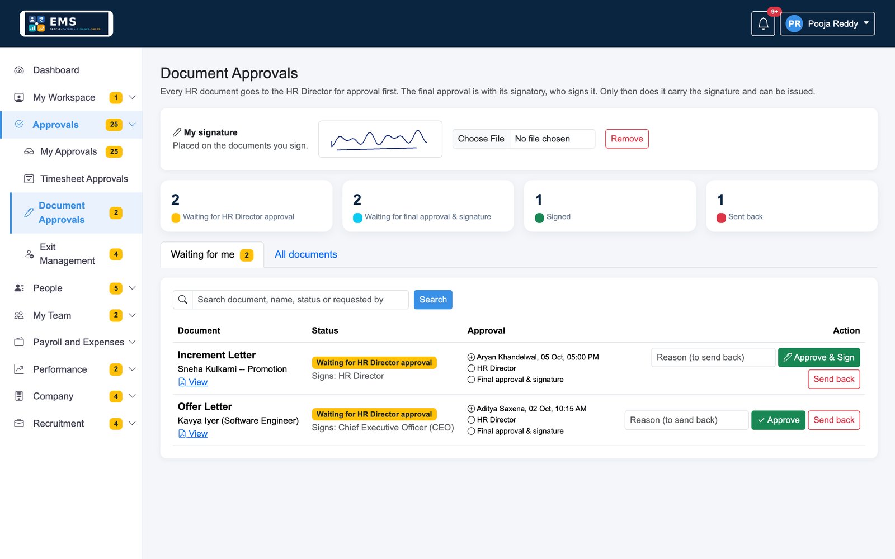Open Timesheet Approvals in sidebar
Screen dimensions: 895x559
(x=77, y=179)
